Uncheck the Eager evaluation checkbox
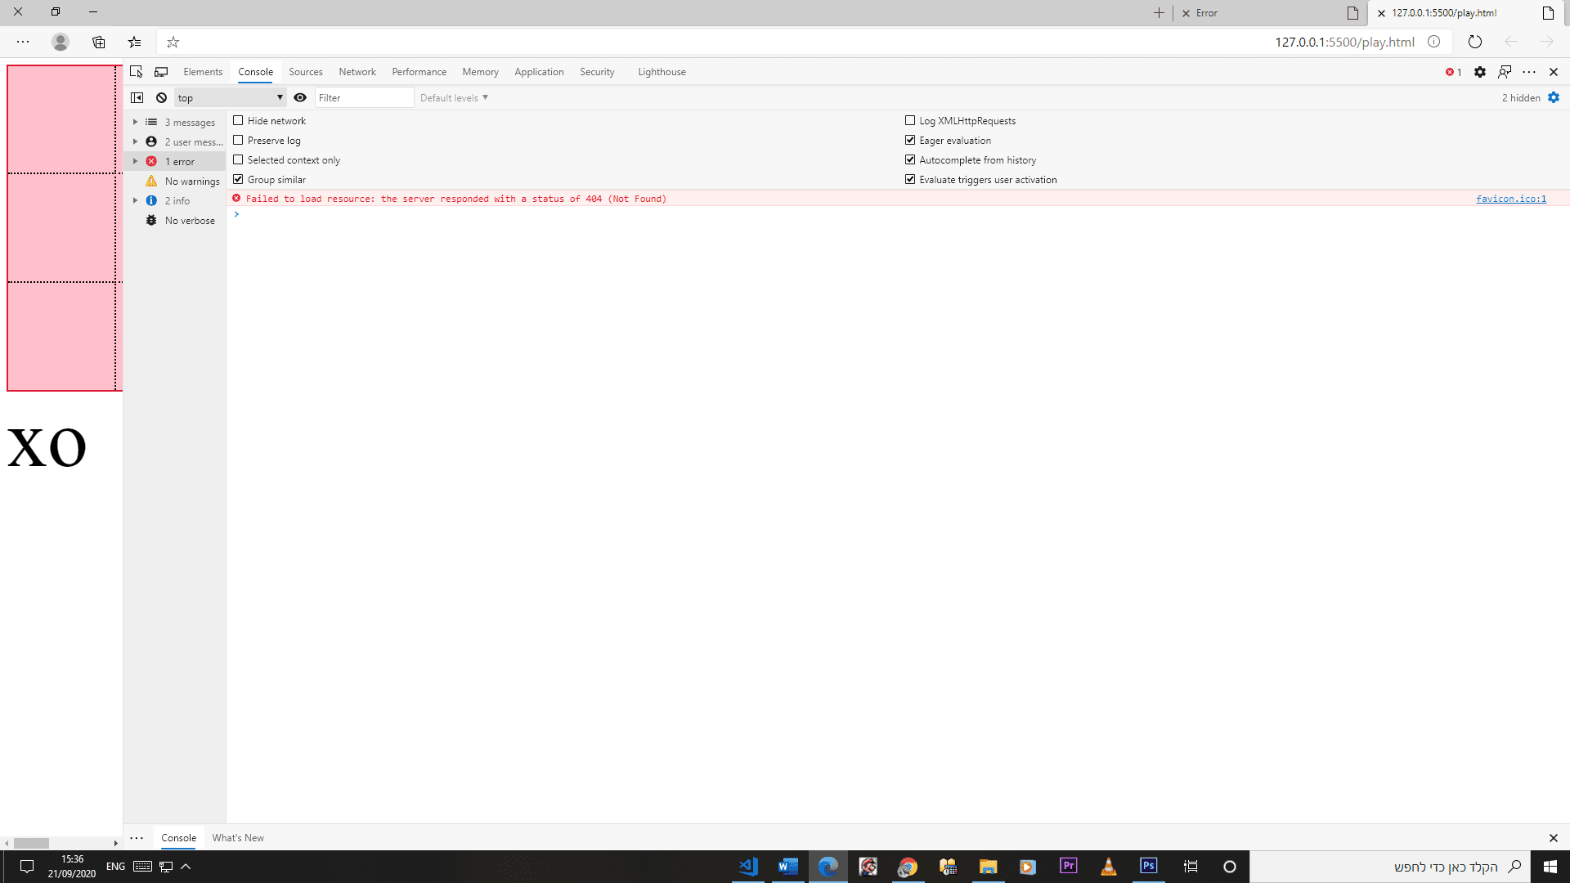Screen dimensions: 1570x883 [x=910, y=141]
